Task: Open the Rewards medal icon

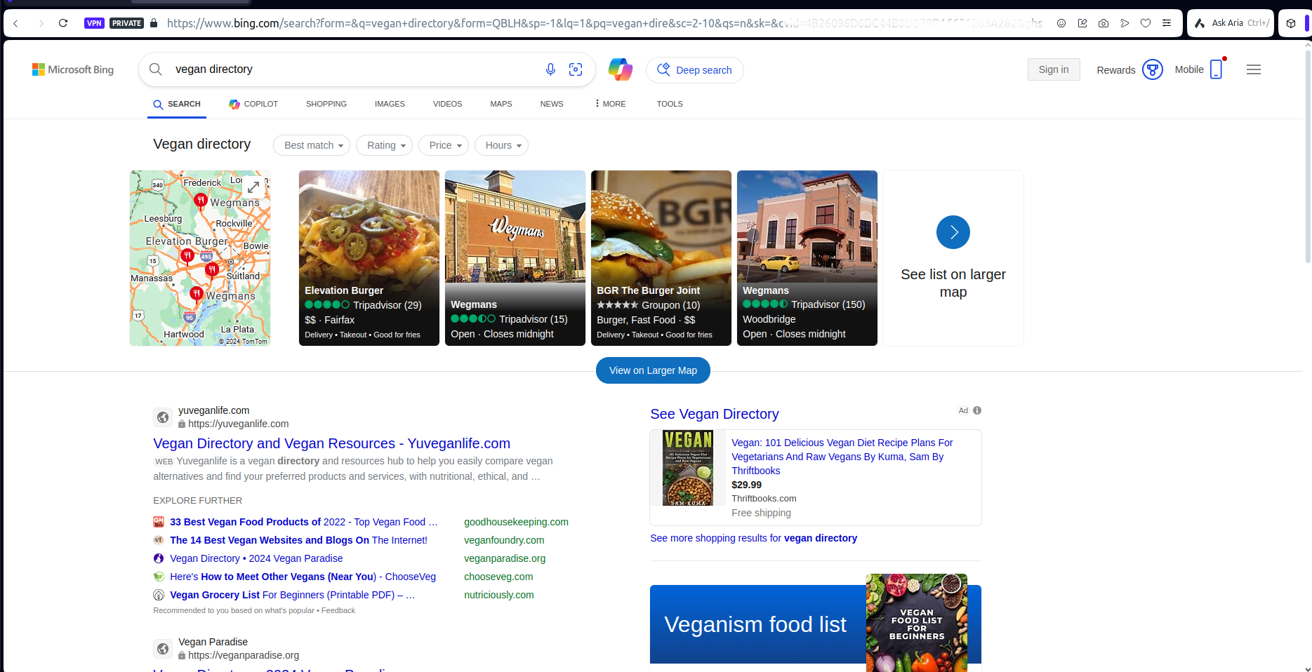Action: click(x=1153, y=69)
